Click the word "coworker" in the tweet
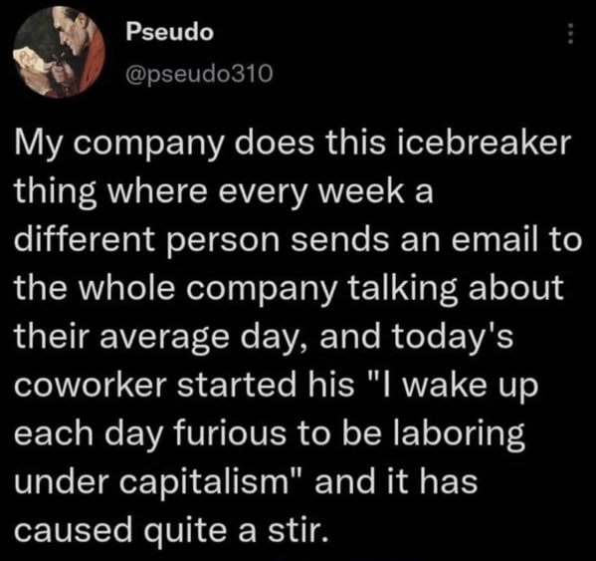596x561 pixels. 93,385
